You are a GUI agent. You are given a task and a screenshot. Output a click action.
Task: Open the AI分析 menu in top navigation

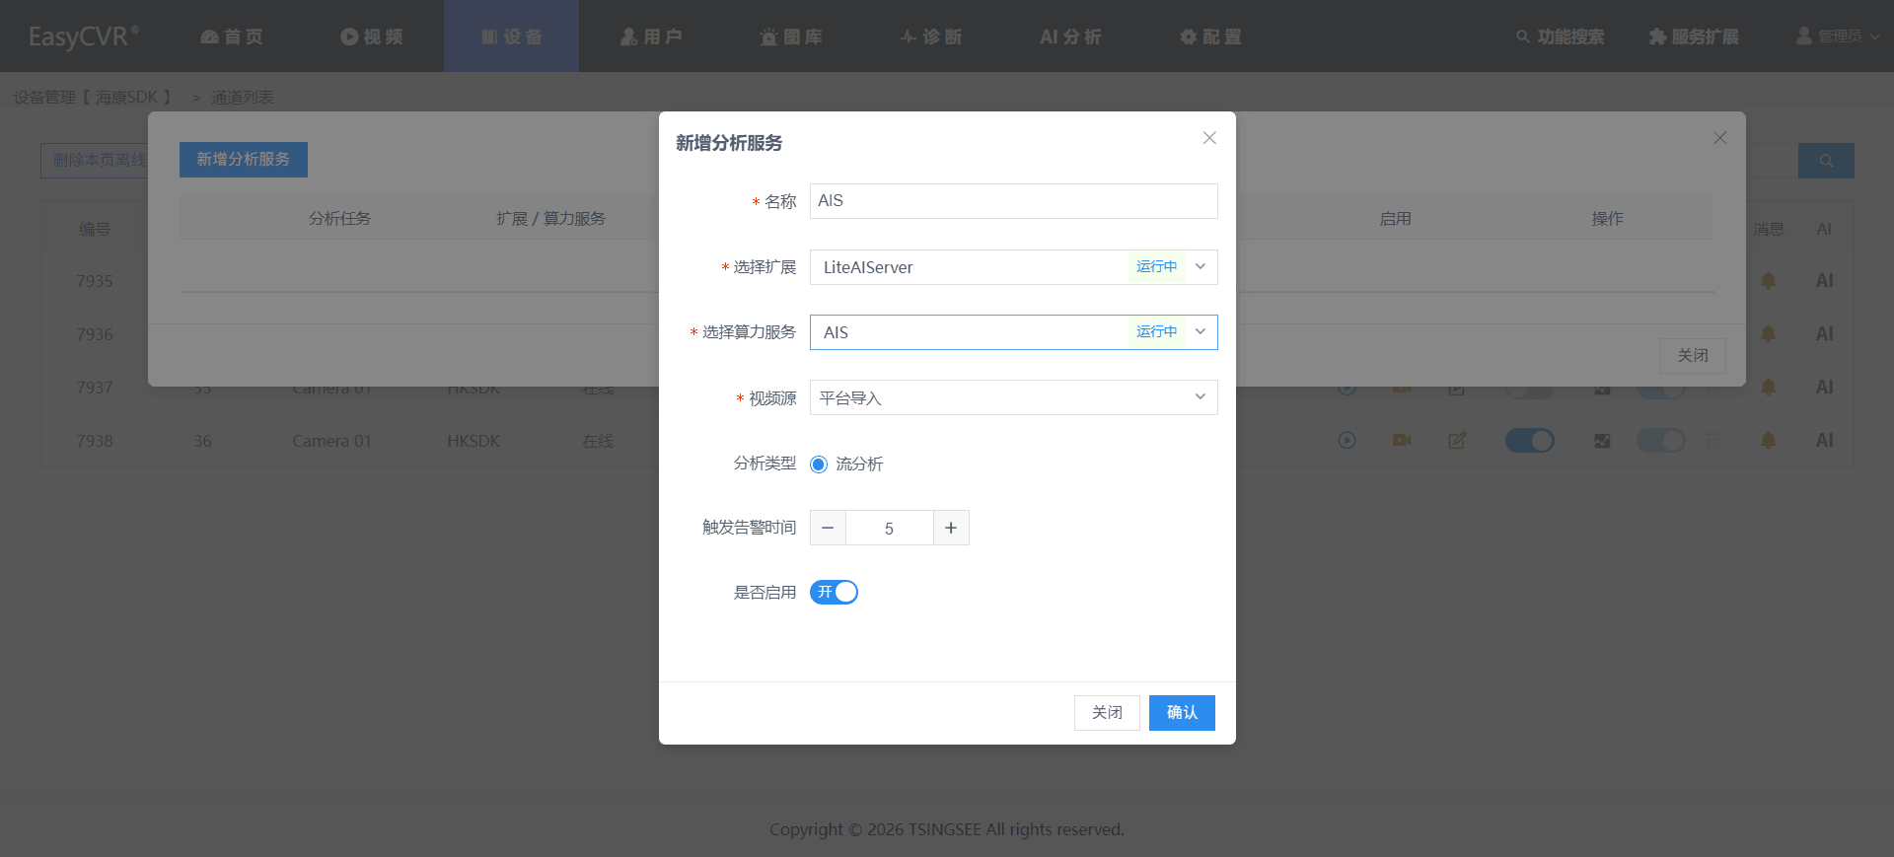(1070, 36)
